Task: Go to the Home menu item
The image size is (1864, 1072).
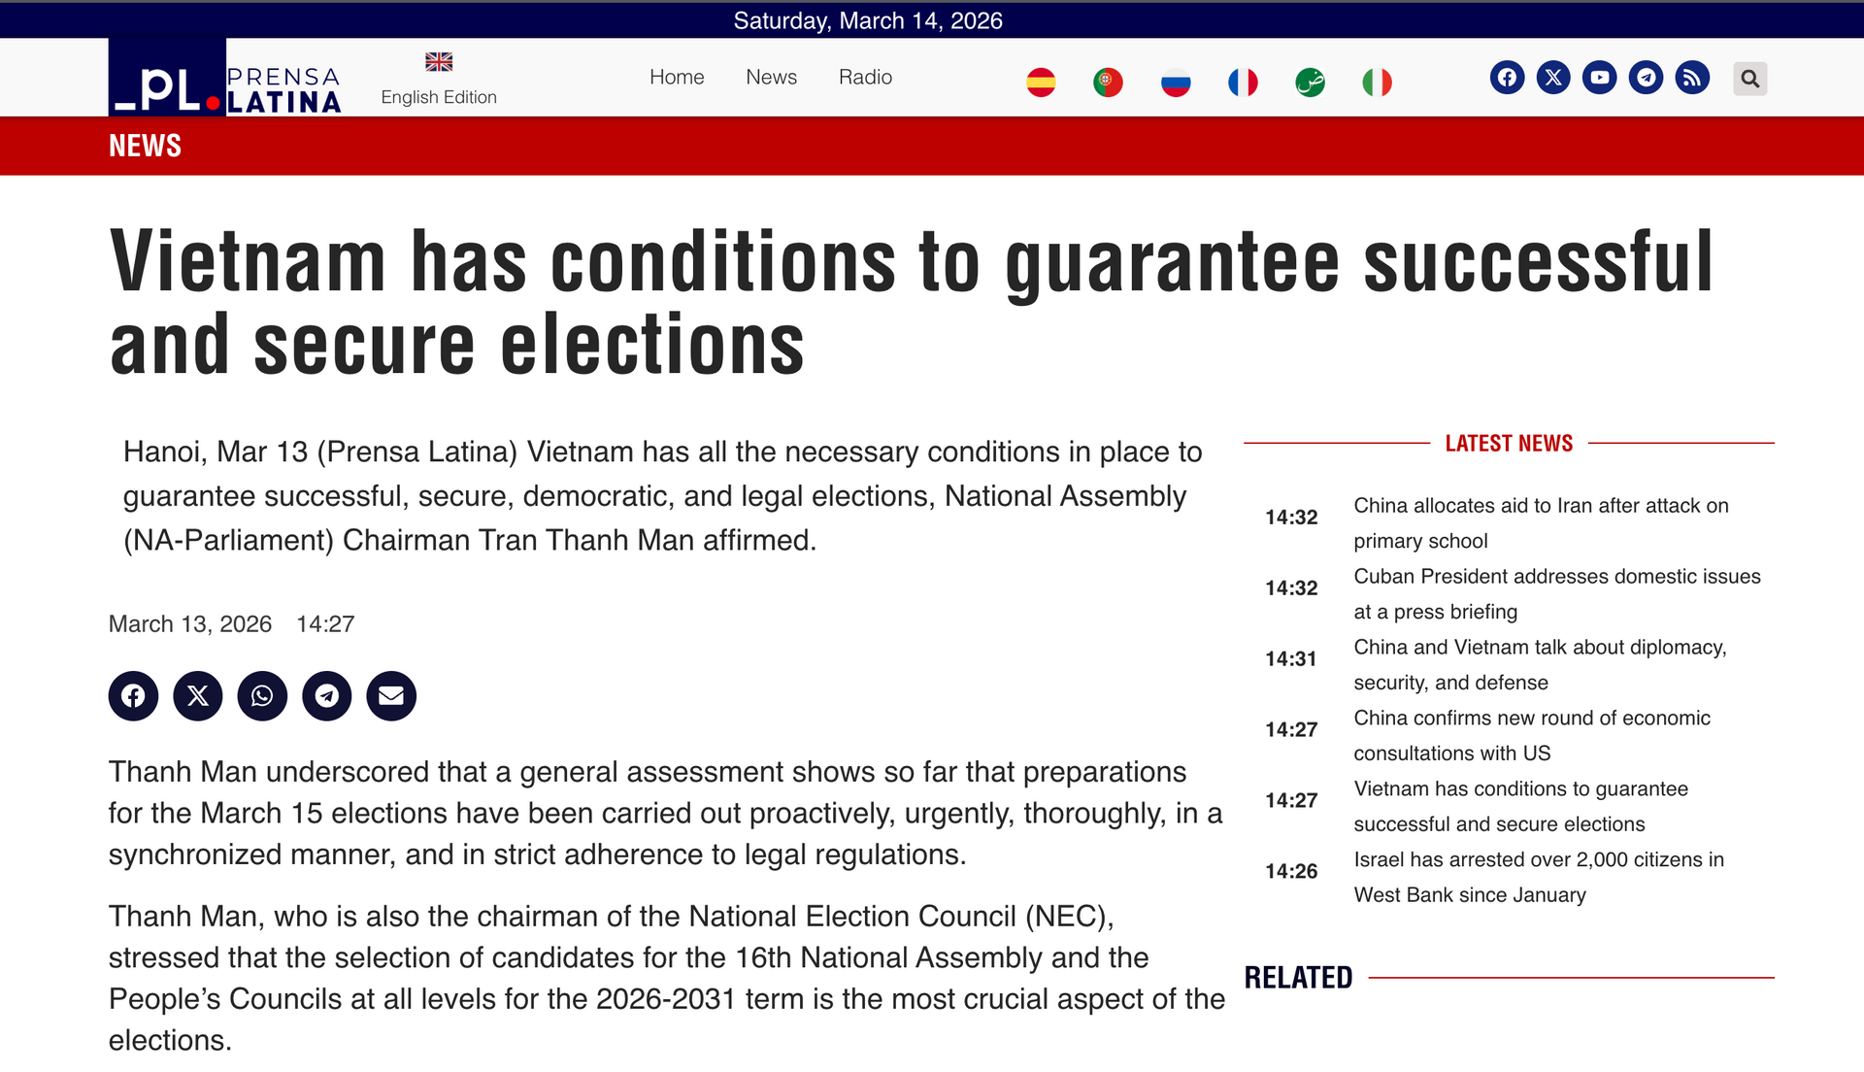Action: [677, 77]
